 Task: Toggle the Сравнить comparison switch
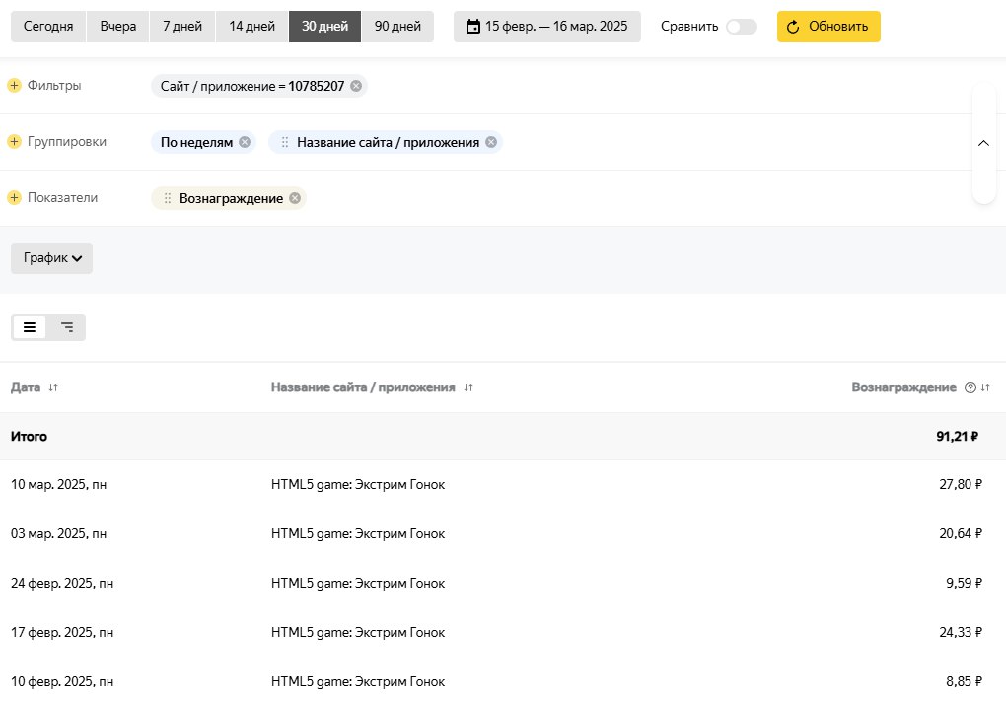click(741, 27)
